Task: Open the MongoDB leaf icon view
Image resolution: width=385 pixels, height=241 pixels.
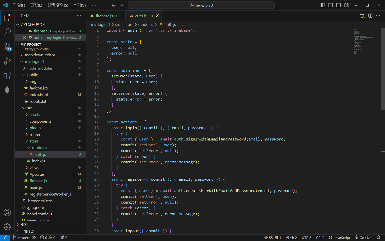Action: 7,90
